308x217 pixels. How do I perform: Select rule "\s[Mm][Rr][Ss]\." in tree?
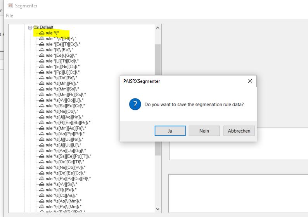point(65,94)
